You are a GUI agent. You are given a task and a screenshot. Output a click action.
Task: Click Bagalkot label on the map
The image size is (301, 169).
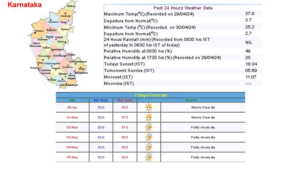tap(51, 30)
